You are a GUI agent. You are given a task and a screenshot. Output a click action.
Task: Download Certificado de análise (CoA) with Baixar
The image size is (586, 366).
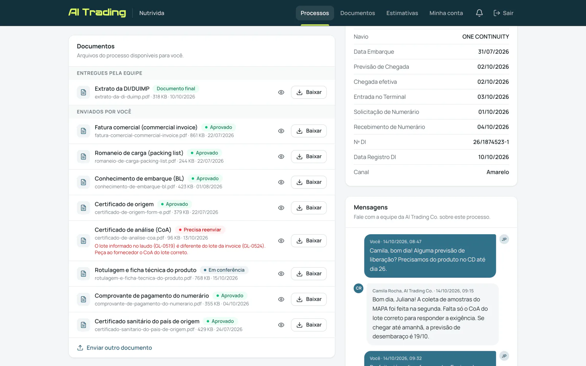(309, 241)
